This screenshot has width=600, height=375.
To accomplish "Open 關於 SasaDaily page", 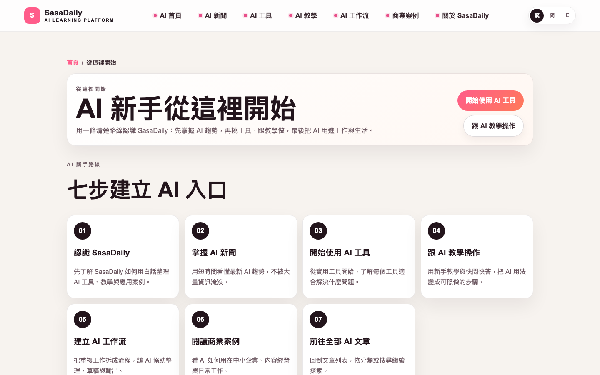I will point(462,15).
